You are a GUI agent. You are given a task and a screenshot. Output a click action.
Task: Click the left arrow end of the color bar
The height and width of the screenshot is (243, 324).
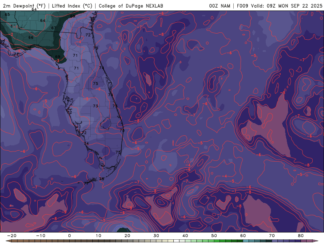pos(8,241)
